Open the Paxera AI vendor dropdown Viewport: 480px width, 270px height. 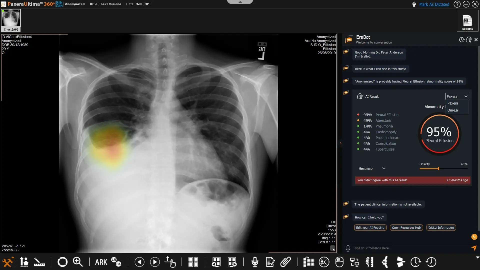[x=457, y=96]
